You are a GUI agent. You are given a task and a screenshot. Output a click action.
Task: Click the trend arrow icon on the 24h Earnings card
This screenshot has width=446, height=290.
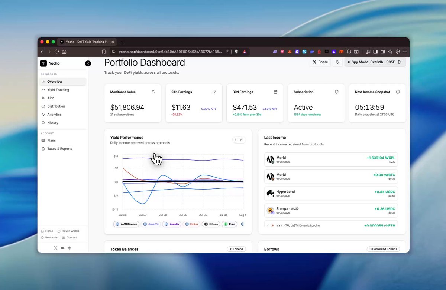(214, 92)
